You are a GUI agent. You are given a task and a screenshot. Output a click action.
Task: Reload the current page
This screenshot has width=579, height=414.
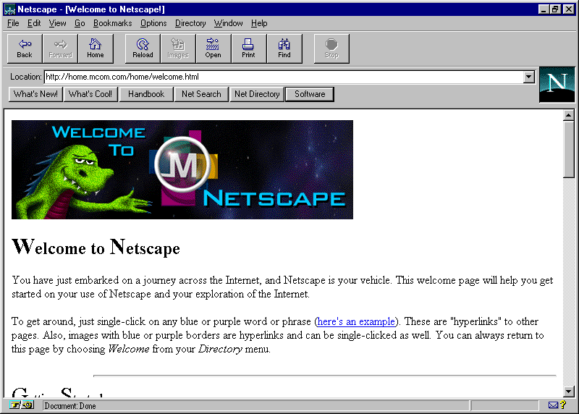click(143, 48)
